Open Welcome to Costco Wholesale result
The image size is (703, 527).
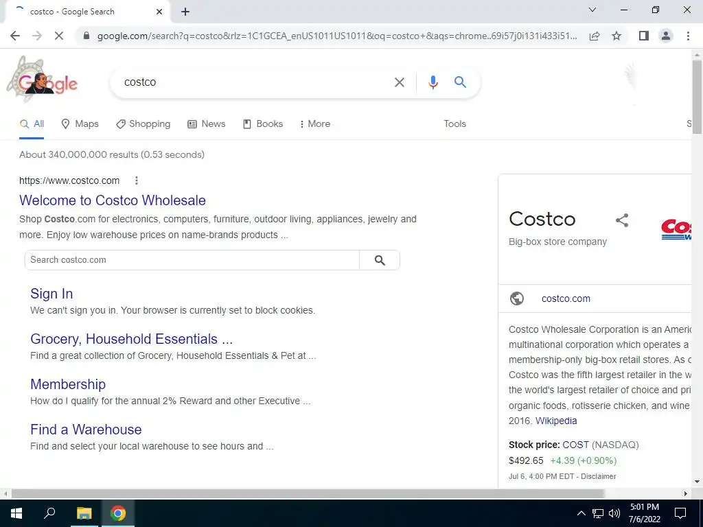(113, 200)
